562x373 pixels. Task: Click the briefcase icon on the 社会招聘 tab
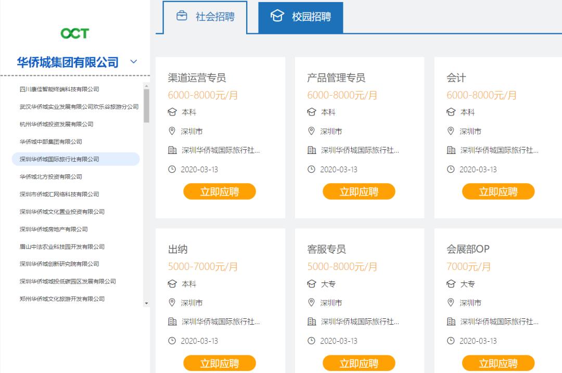point(181,16)
